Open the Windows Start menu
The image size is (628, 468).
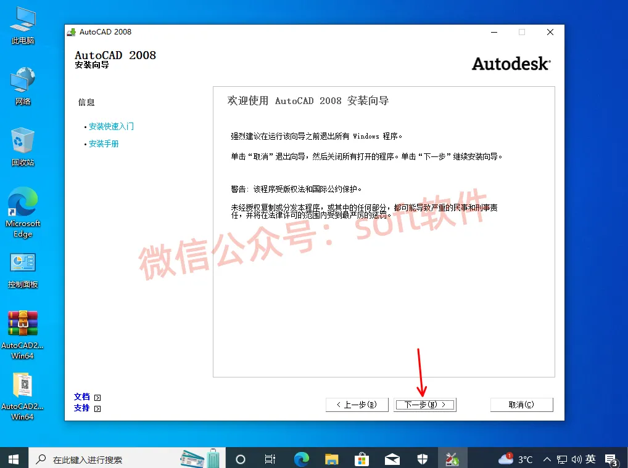point(14,459)
